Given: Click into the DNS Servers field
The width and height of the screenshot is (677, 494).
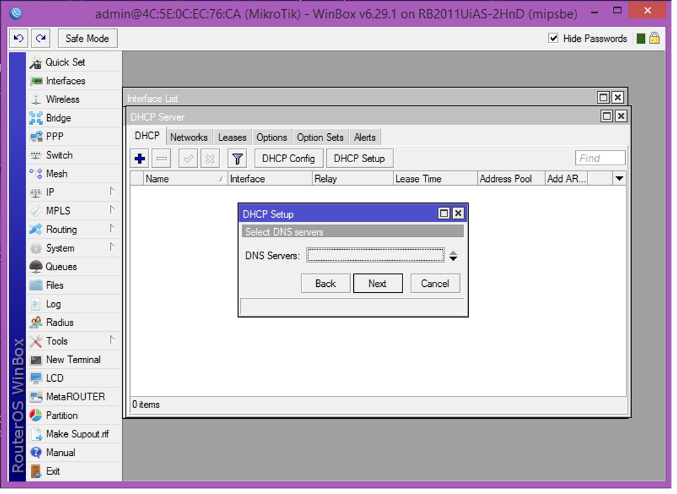Looking at the screenshot, I should (375, 255).
